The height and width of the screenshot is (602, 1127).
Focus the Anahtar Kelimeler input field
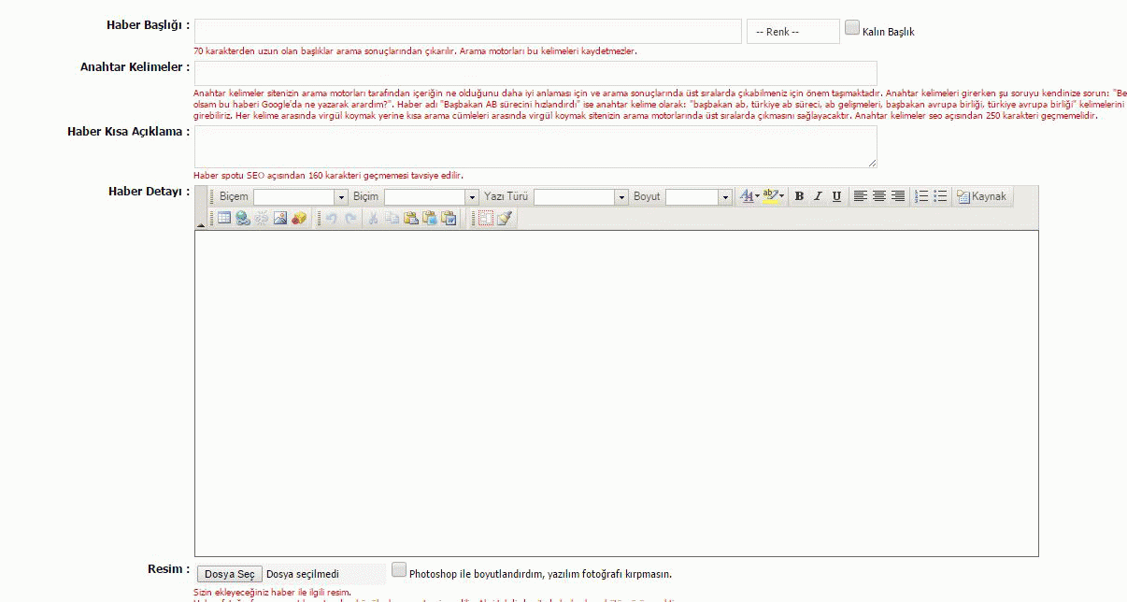[535, 73]
